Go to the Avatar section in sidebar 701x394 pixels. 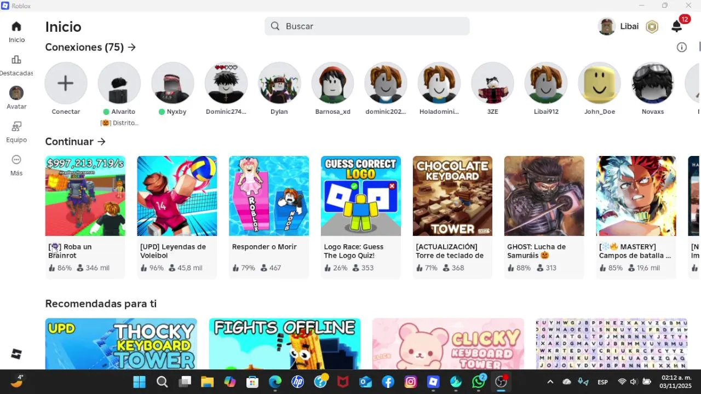click(16, 93)
